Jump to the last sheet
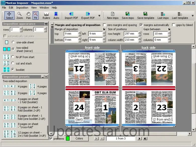 click(145, 138)
